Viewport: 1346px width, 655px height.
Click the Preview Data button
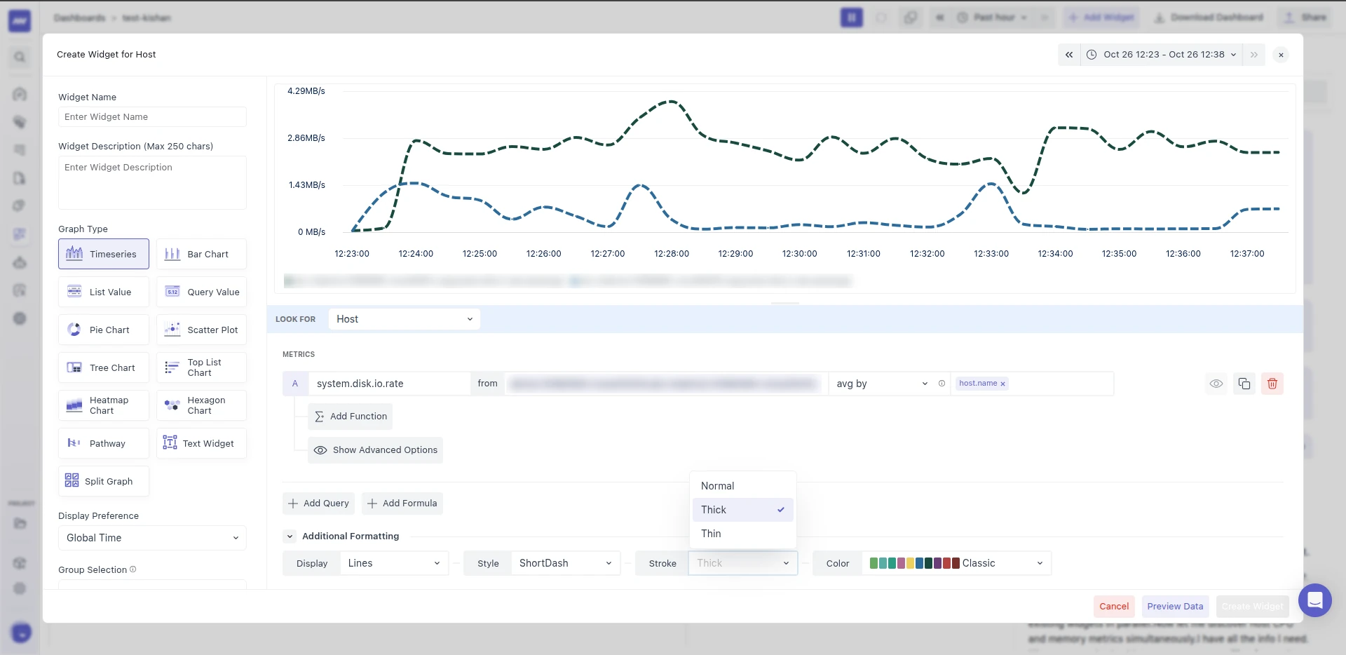[1175, 607]
